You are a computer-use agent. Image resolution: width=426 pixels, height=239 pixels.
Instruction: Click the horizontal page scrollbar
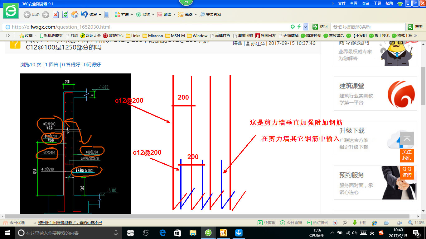(207, 216)
